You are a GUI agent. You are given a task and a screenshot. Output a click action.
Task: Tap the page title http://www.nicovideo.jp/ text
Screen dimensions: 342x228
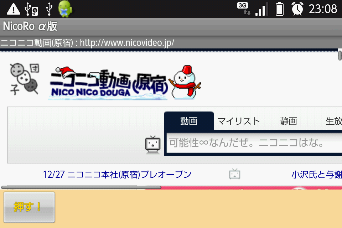tap(127, 43)
